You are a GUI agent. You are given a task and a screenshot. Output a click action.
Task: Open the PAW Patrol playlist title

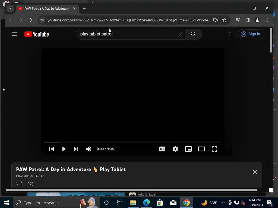71,170
